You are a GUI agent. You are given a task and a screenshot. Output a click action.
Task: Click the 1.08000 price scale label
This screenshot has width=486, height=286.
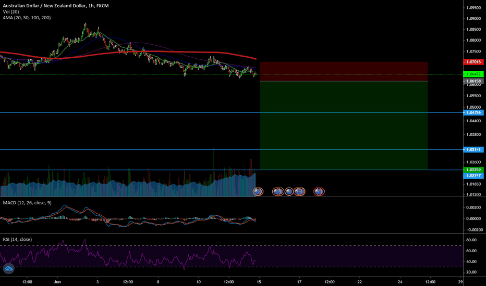(x=473, y=40)
